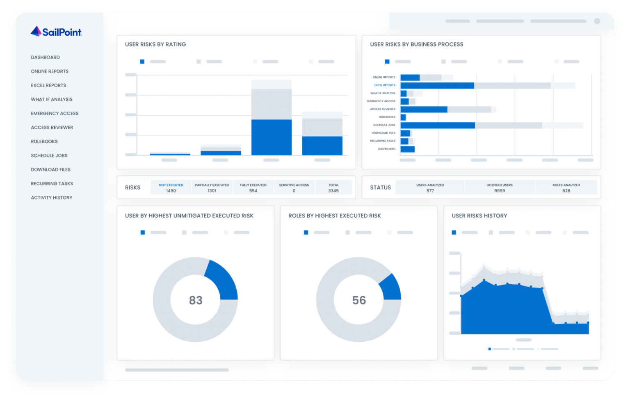Click the blue legend icon in User Risks History
This screenshot has height=400, width=630.
(x=454, y=232)
